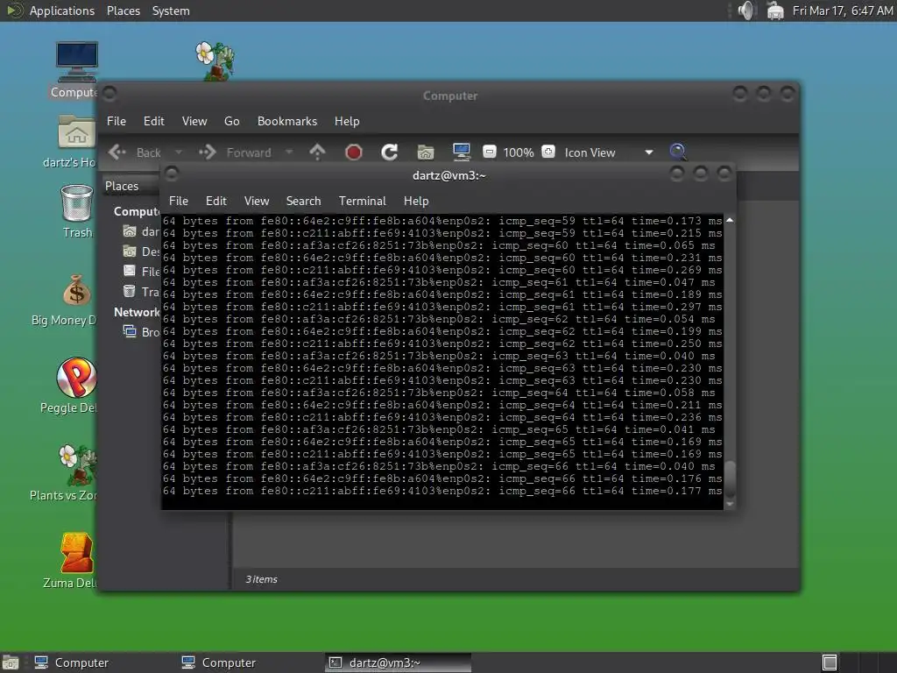Click terminal line with icmp_seq=66 time=0.177
The image size is (897, 673).
[x=441, y=491]
